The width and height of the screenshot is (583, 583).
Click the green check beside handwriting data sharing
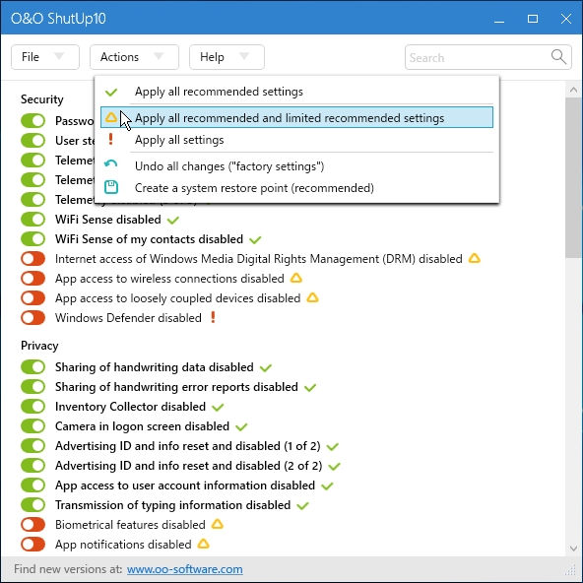[266, 368]
